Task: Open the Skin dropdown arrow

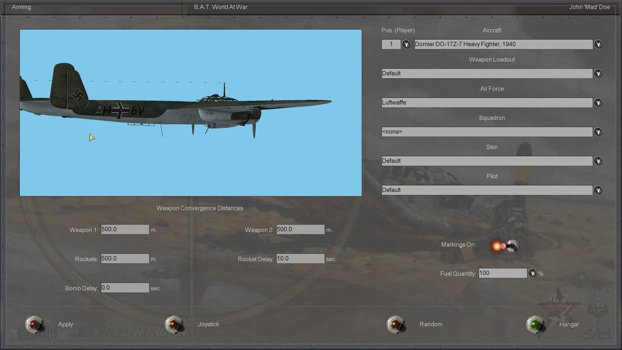Action: pos(598,161)
